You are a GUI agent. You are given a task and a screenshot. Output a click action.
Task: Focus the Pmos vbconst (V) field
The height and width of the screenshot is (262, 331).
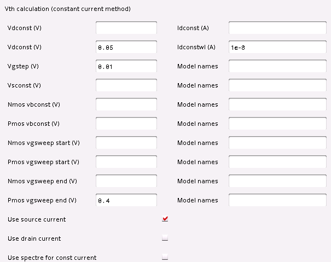point(126,124)
